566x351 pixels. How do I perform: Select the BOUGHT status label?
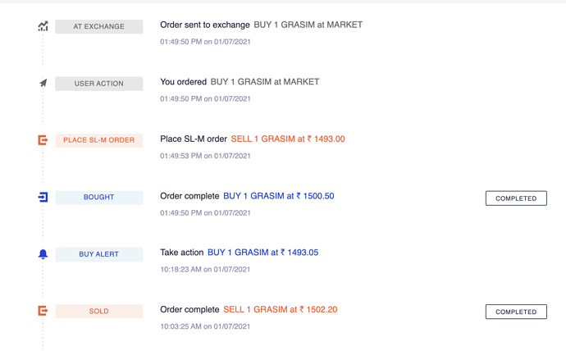pos(99,198)
